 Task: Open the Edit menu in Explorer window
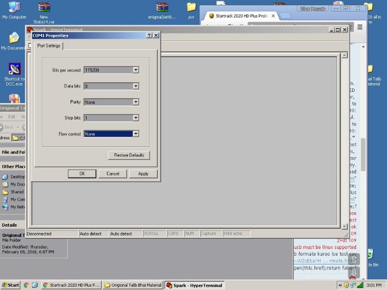point(12,116)
